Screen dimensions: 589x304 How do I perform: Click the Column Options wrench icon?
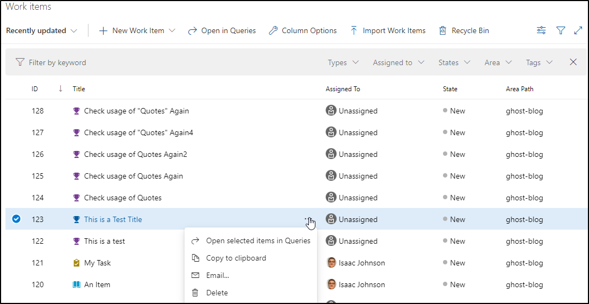[x=273, y=31]
